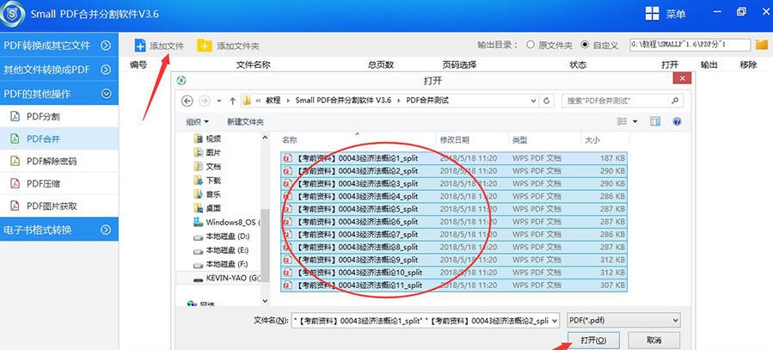
Task: Click the 添加文件 plus icon
Action: point(140,46)
